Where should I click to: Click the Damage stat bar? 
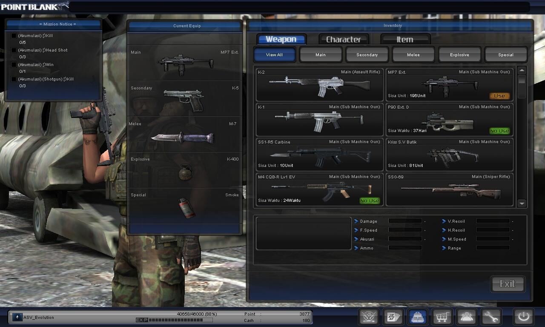click(x=405, y=221)
